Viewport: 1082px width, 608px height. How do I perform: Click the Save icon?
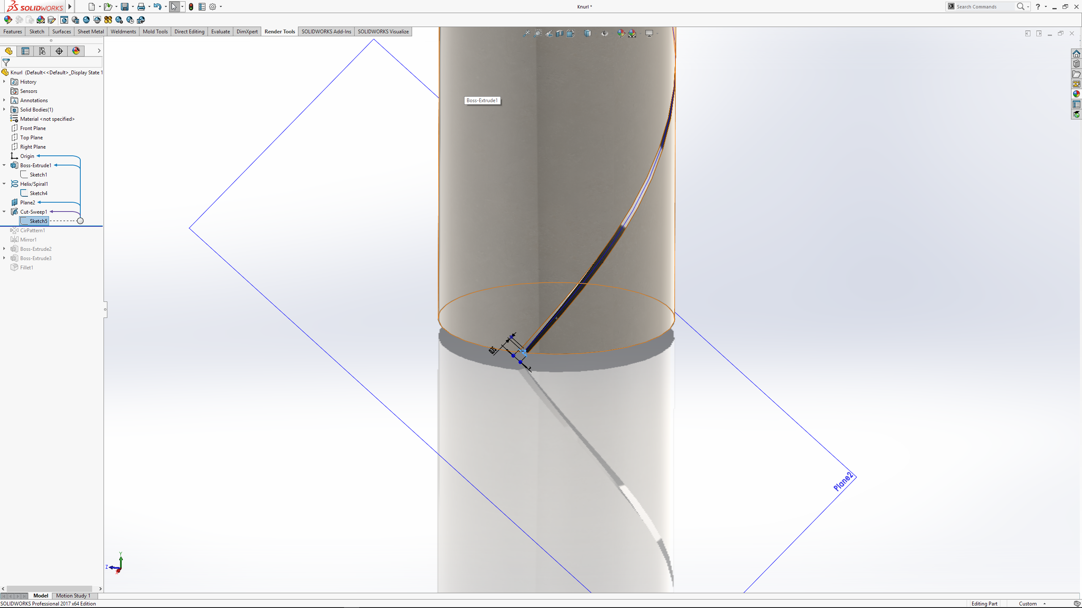point(124,7)
